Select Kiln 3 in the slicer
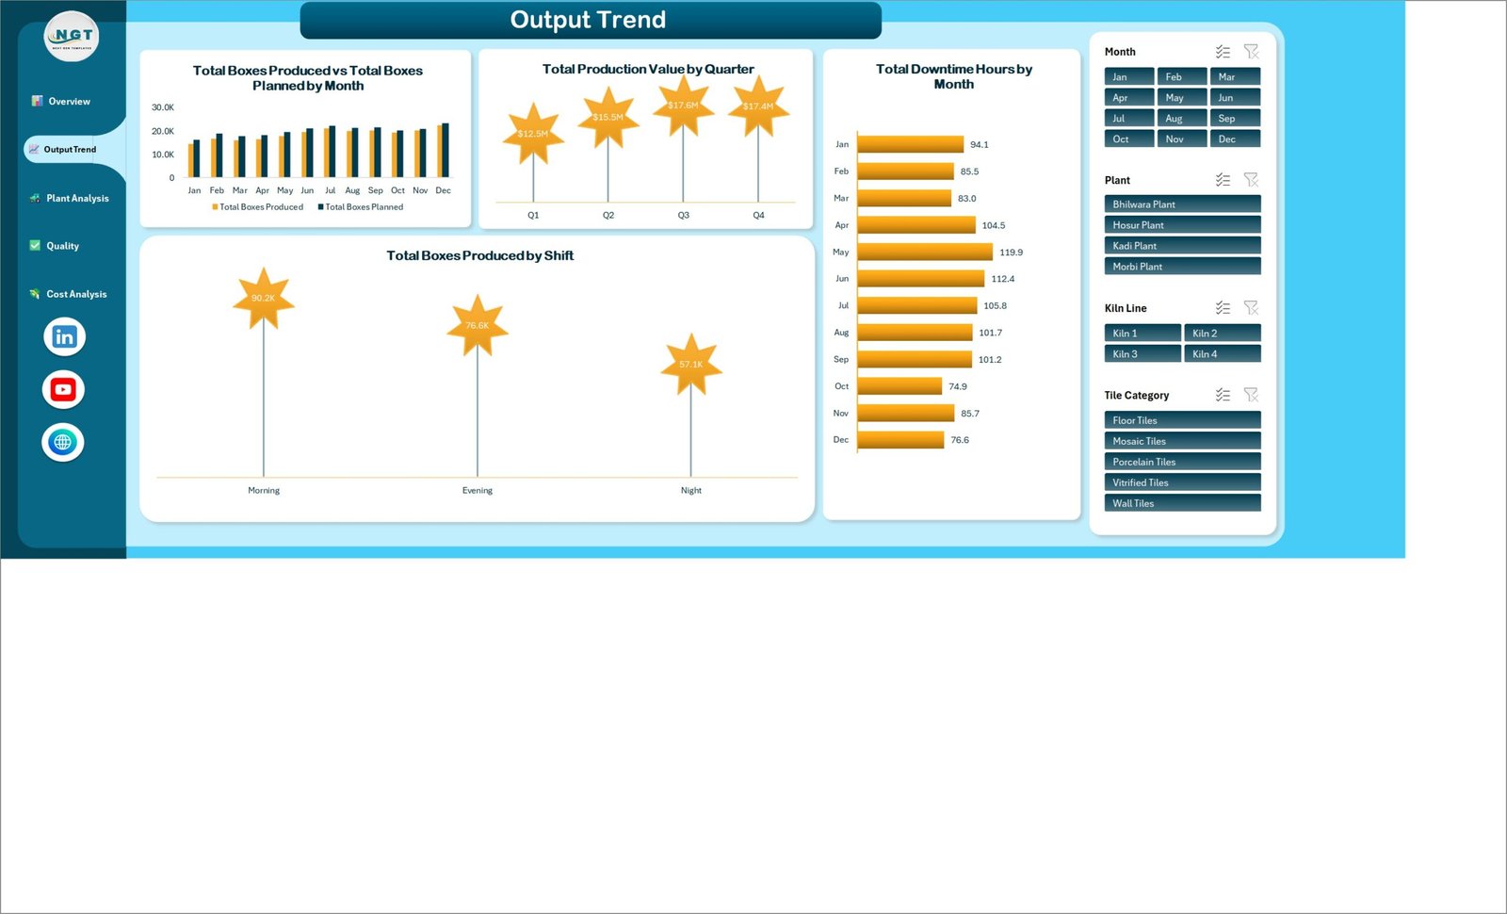 tap(1142, 354)
